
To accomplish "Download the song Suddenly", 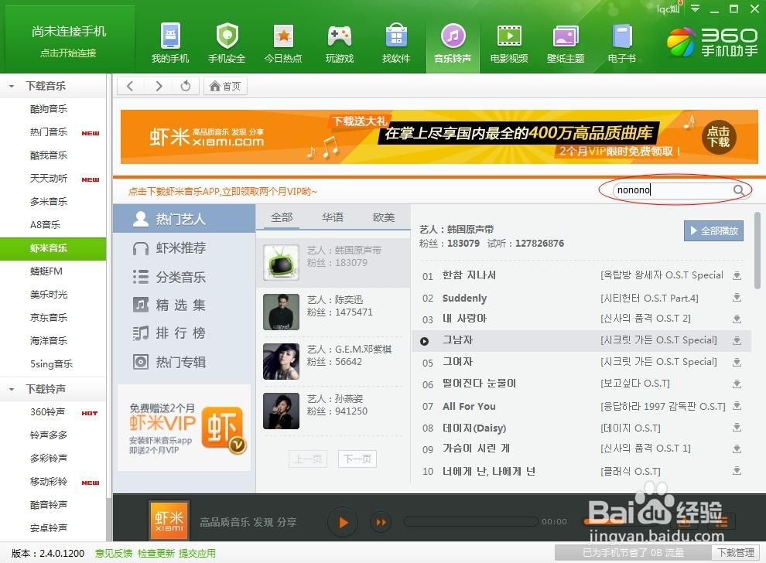I will [x=737, y=298].
